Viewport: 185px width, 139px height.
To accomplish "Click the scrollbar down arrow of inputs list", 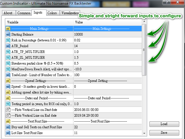I will coord(144,133).
